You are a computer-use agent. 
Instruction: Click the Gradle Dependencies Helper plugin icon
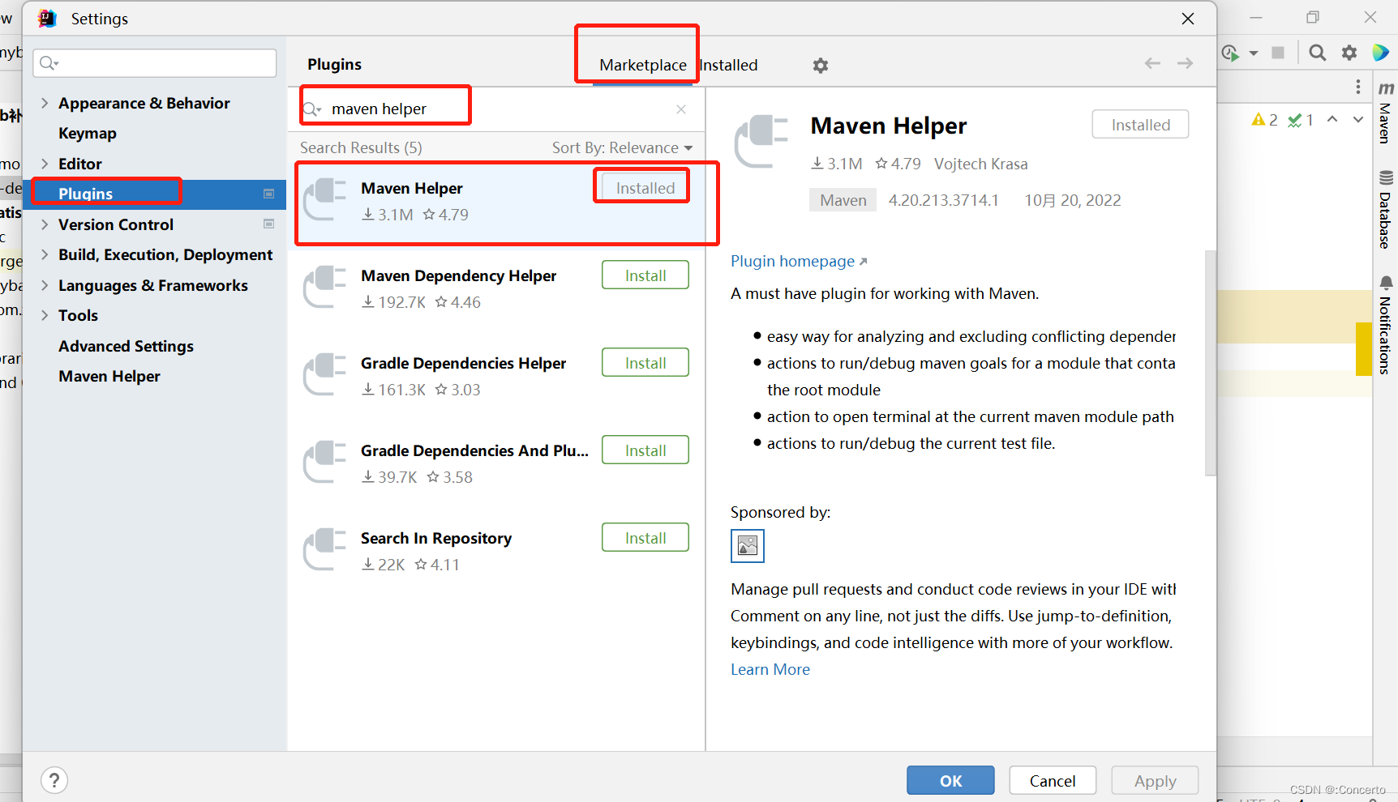(x=325, y=374)
